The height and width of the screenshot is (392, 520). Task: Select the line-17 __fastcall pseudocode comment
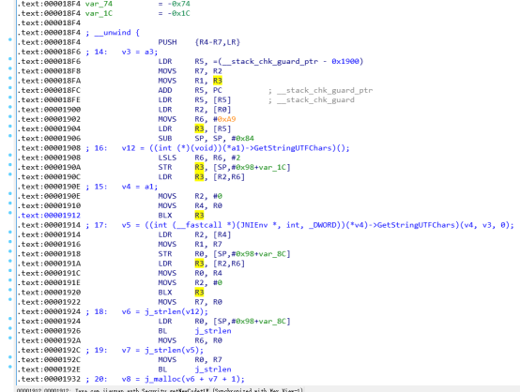(x=299, y=225)
